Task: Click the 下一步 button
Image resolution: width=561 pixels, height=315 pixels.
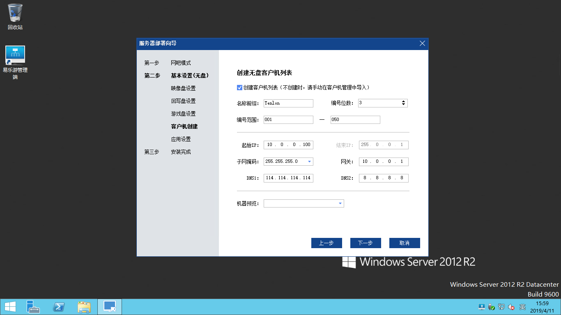Action: point(366,243)
